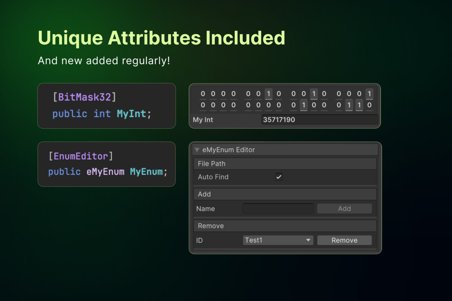Image resolution: width=452 pixels, height=301 pixels.
Task: Click the My Int property label
Action: coord(203,120)
